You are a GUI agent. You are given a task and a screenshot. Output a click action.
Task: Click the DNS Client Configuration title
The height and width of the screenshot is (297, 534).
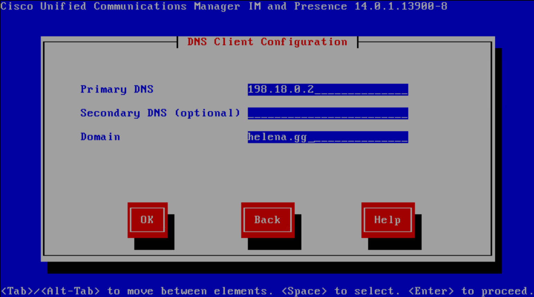pos(267,42)
